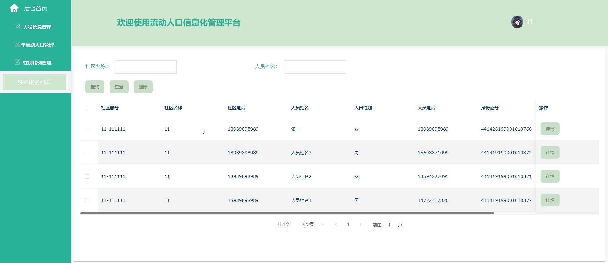Click the 社区名称 column header
This screenshot has height=263, width=608.
173,108
